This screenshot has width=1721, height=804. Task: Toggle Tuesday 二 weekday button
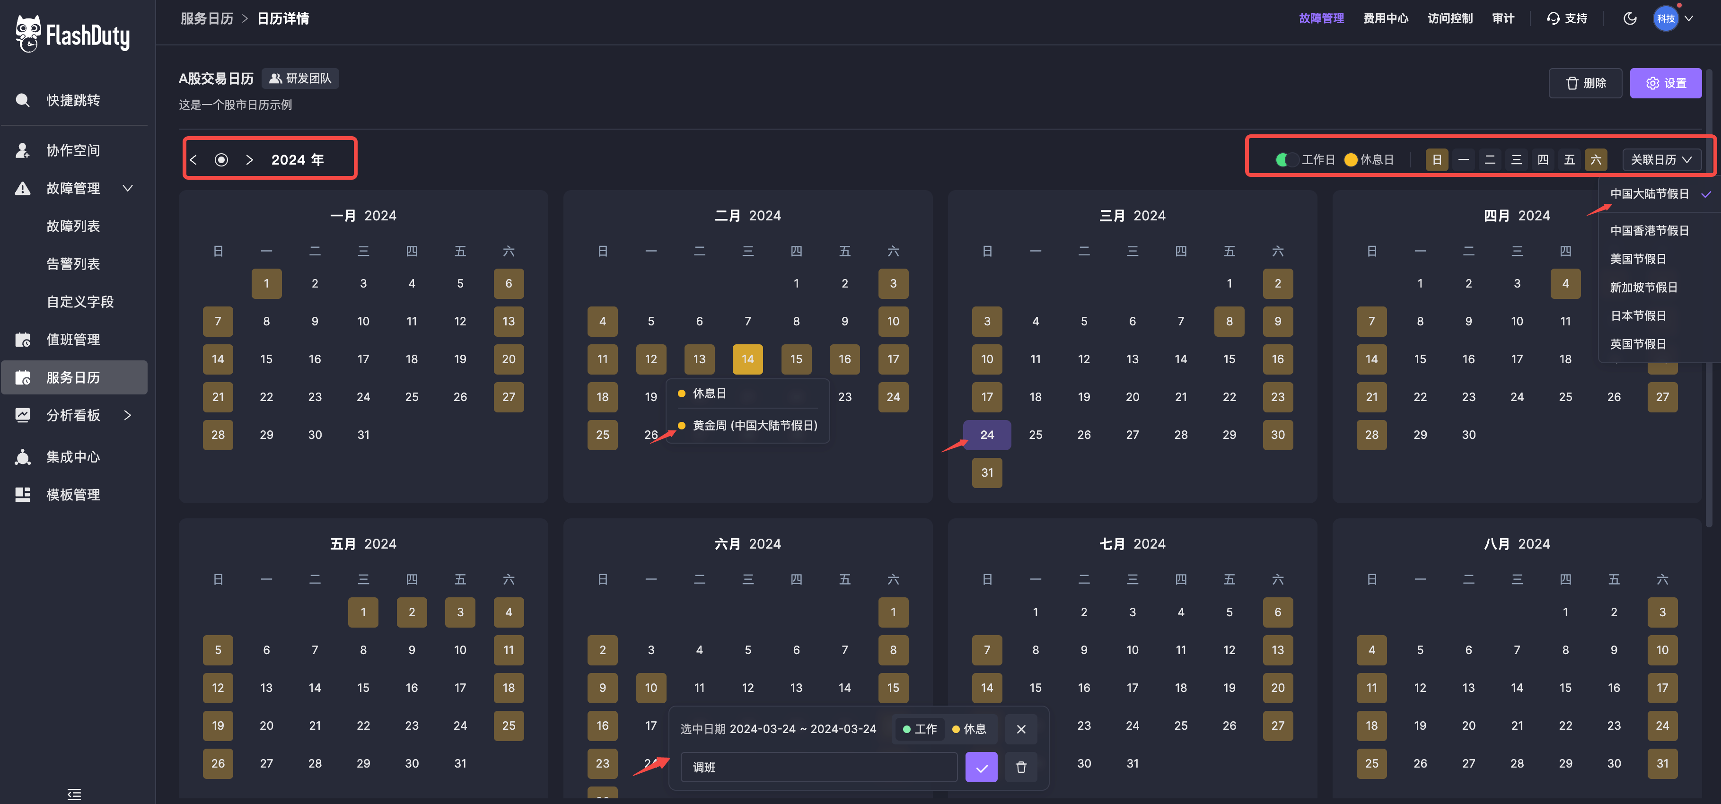(1490, 159)
